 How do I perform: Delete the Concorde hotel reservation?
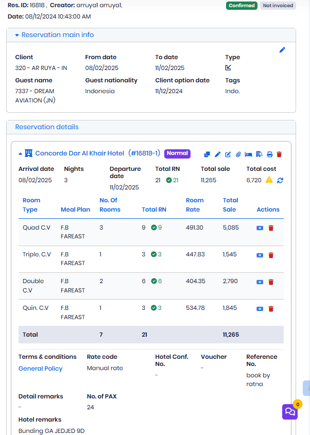(x=279, y=154)
